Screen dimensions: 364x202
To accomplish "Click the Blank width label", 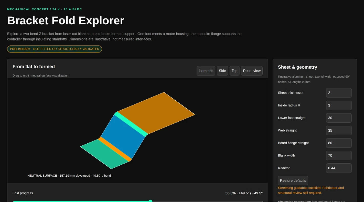I will click(x=286, y=155).
